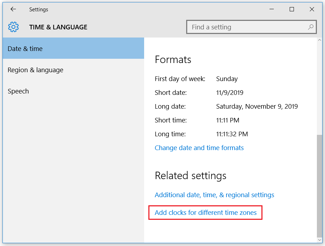The height and width of the screenshot is (246, 325).
Task: Click the scrollbar down arrow
Action: tap(319, 240)
